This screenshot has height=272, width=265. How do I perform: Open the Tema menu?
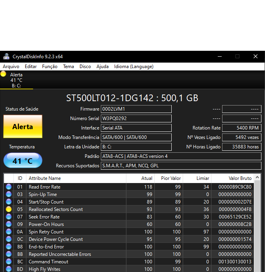[69, 67]
